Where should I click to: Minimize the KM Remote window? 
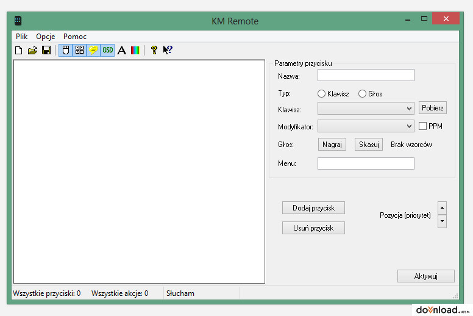[408, 20]
